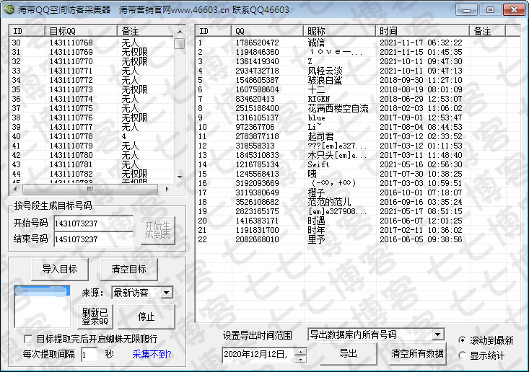The image size is (529, 372).
Task: Click target list horizontal scroll right arrow
Action: tap(167, 190)
